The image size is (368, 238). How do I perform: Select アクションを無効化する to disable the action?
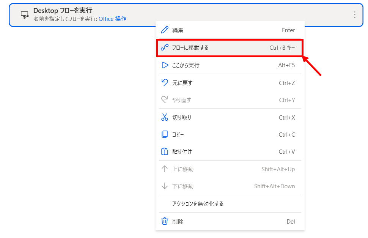point(198,204)
